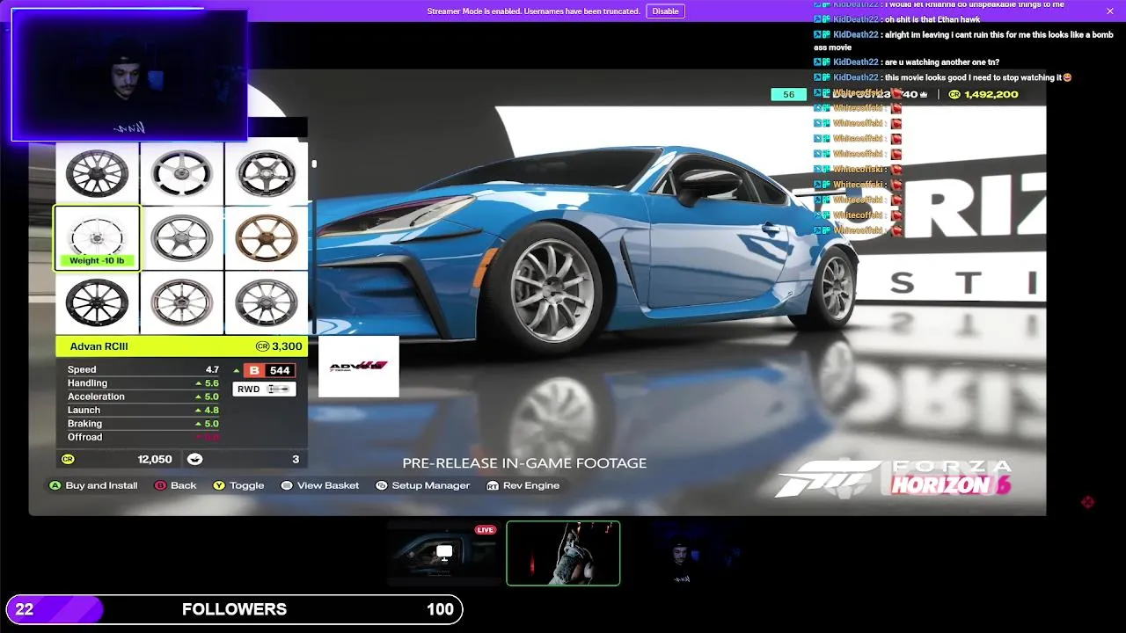Open Setup Manager

tap(422, 485)
